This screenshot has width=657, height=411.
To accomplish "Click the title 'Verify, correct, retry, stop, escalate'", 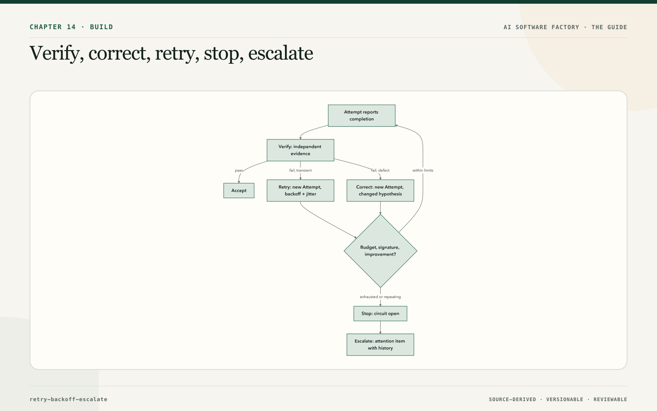I will click(171, 53).
